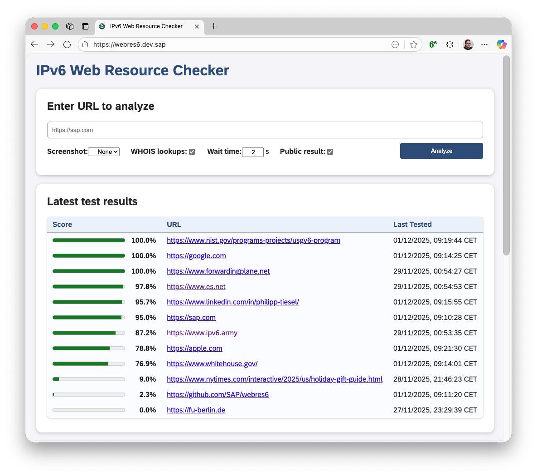Image resolution: width=537 pixels, height=476 pixels.
Task: Uncheck the WHOIS lookups checkbox
Action: pyautogui.click(x=192, y=152)
